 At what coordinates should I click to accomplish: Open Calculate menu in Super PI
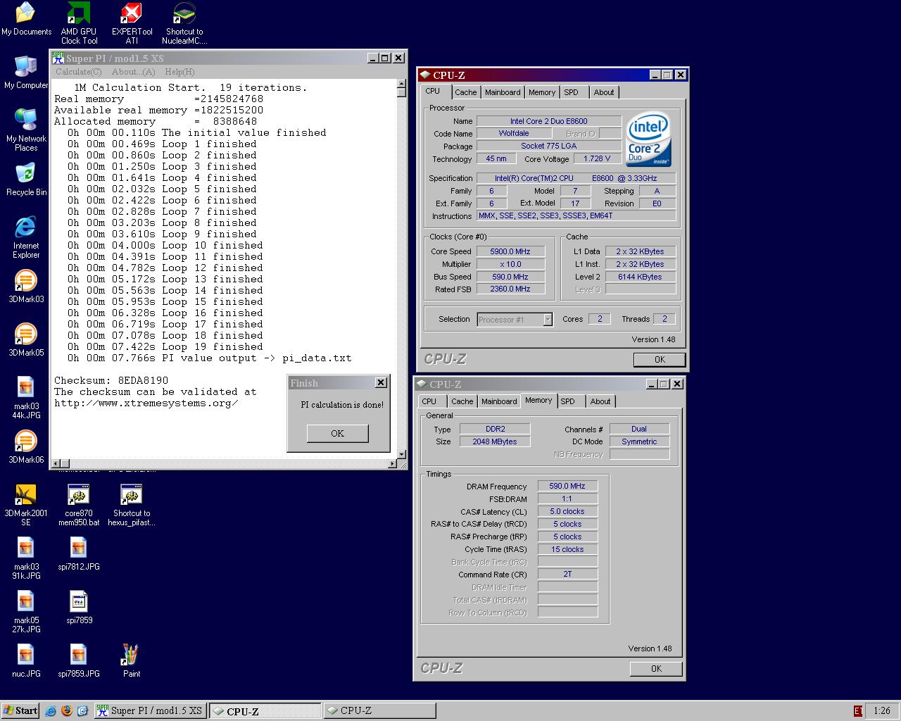click(x=78, y=72)
